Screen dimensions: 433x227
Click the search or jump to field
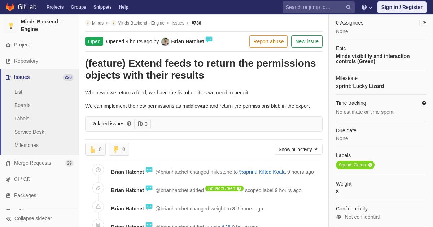[x=314, y=7]
